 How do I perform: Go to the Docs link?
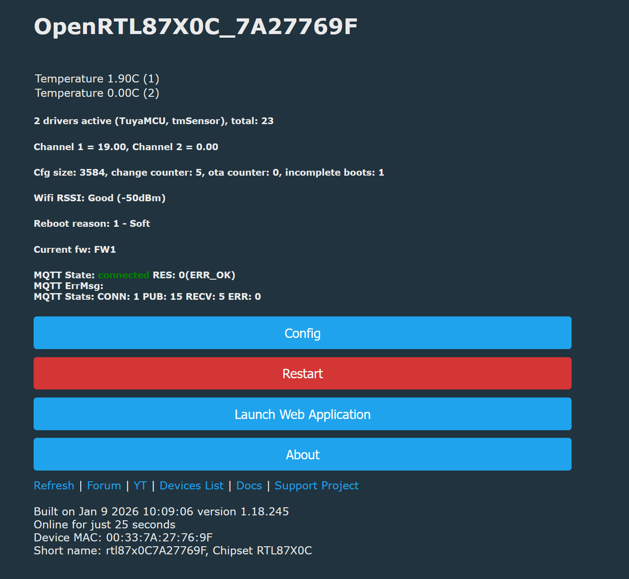pyautogui.click(x=249, y=486)
